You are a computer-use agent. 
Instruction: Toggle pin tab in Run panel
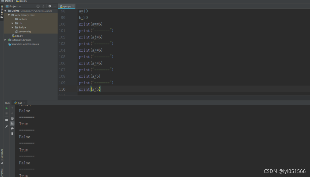[7, 126]
